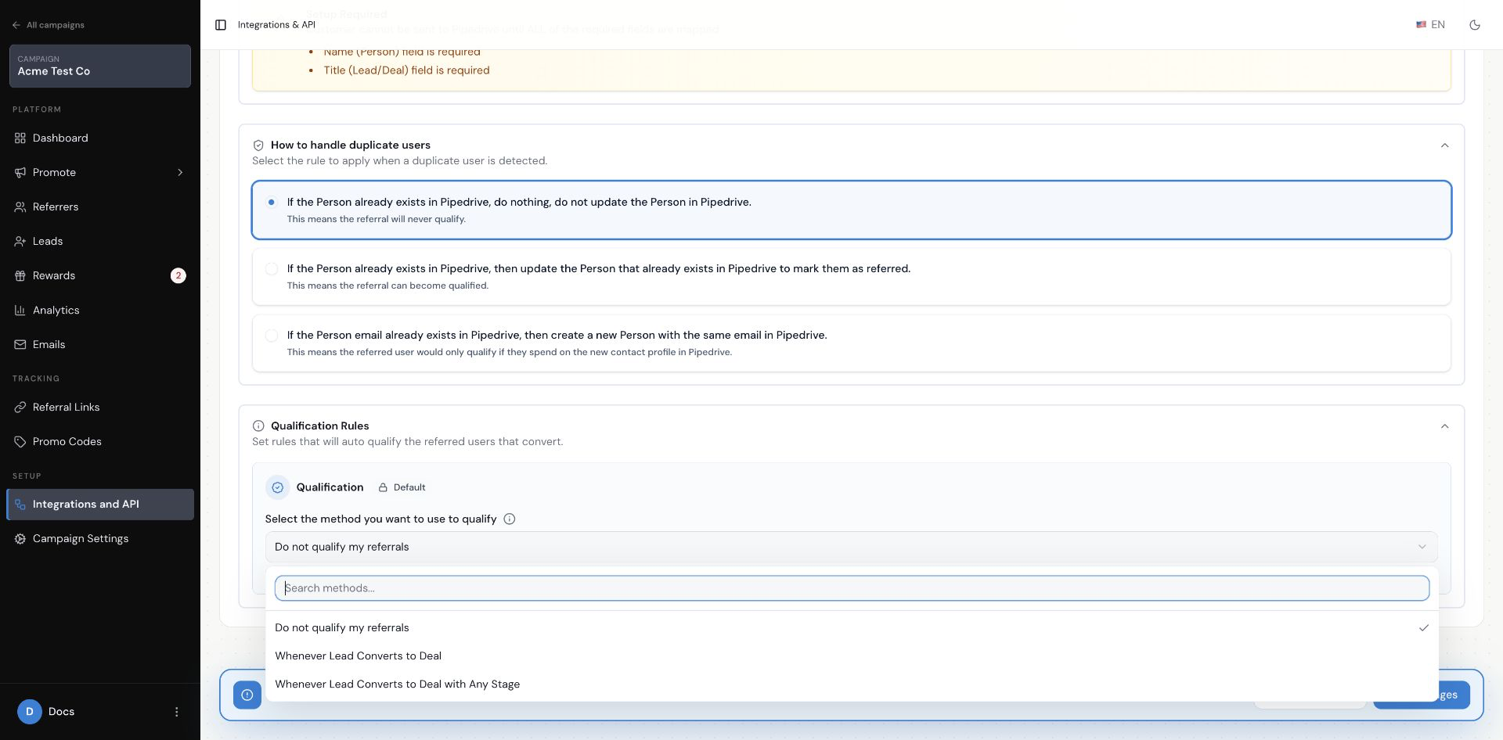Expand the Promote submenu chevron
This screenshot has width=1503, height=740.
pos(180,172)
